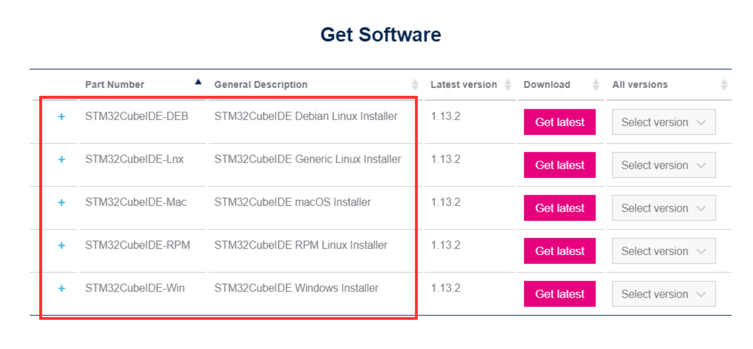Expand the STM32CubeIDE-Mac row plus icon

[x=61, y=203]
